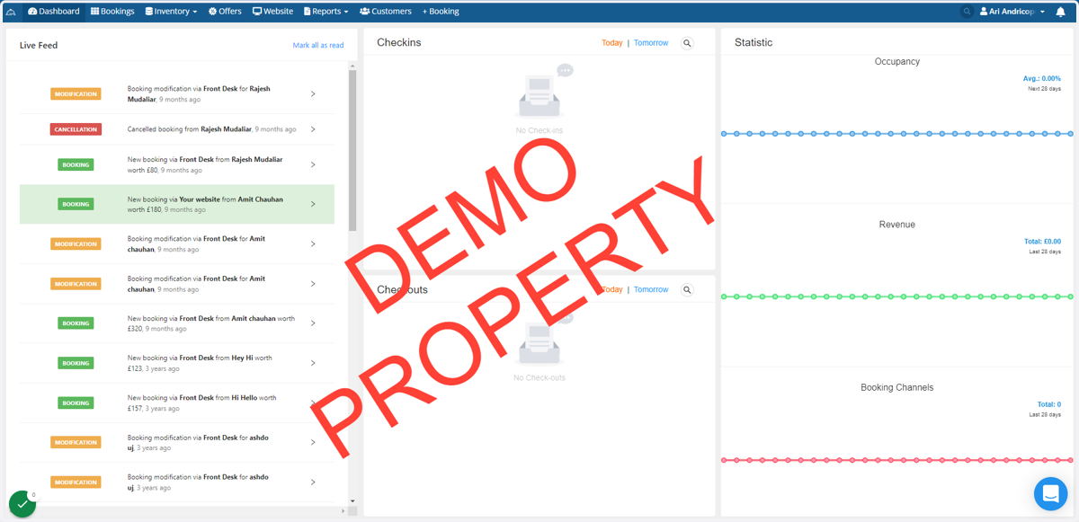The image size is (1079, 522).
Task: Click BOOKING tag on the £123 entry
Action: point(76,363)
